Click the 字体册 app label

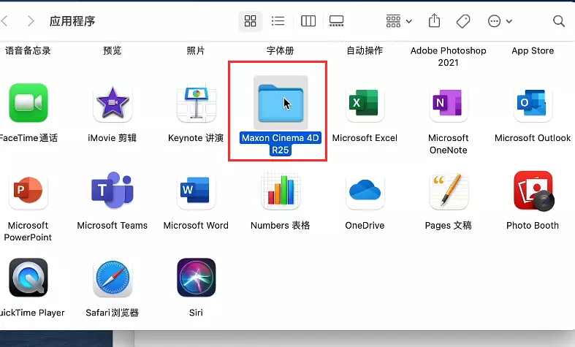pos(280,50)
